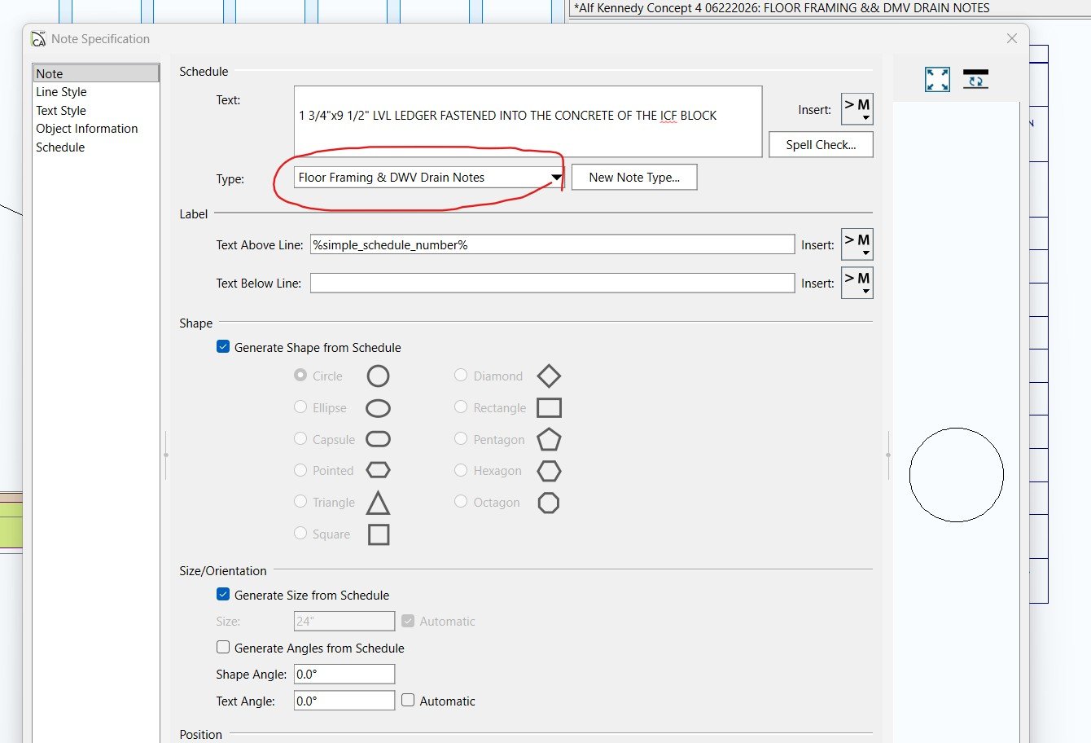Enable Automatic checkbox for Text Angle

(408, 700)
